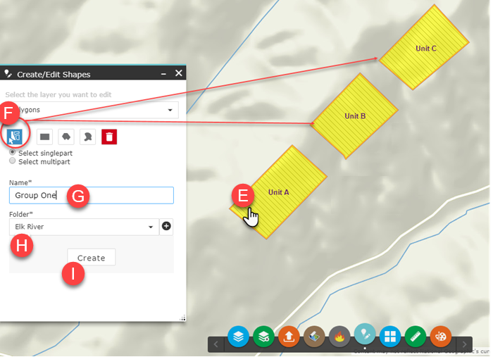
Task: Minimize the Create/Edit Shapes panel
Action: point(163,74)
